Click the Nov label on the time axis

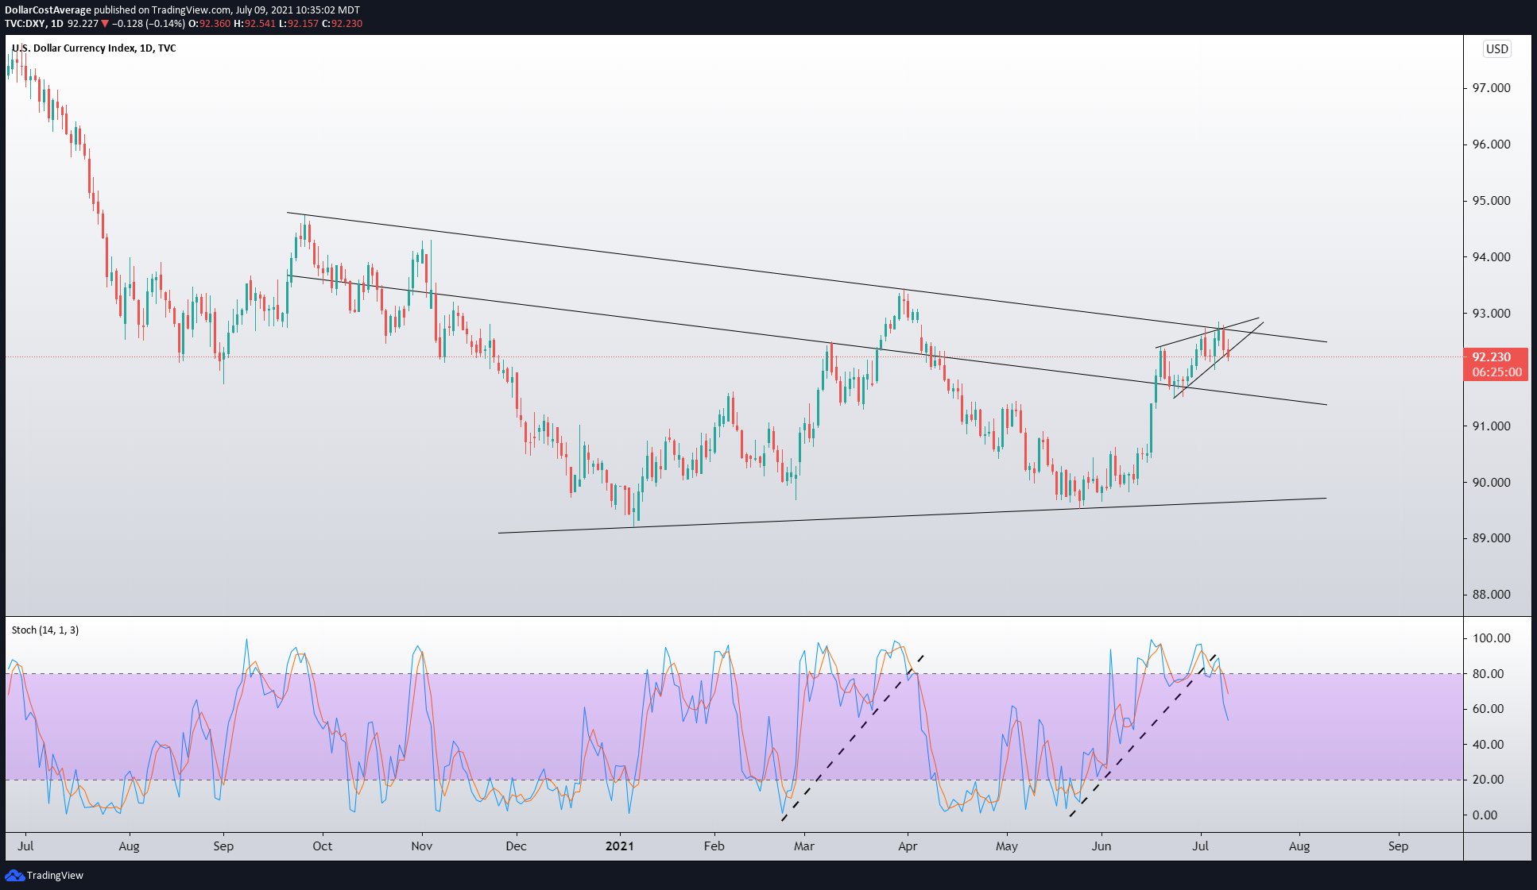click(422, 846)
